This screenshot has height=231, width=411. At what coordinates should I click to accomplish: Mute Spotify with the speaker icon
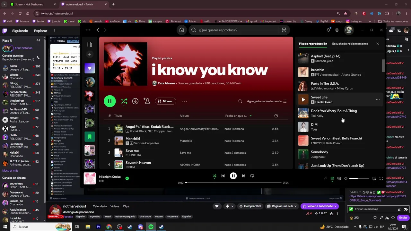346,178
